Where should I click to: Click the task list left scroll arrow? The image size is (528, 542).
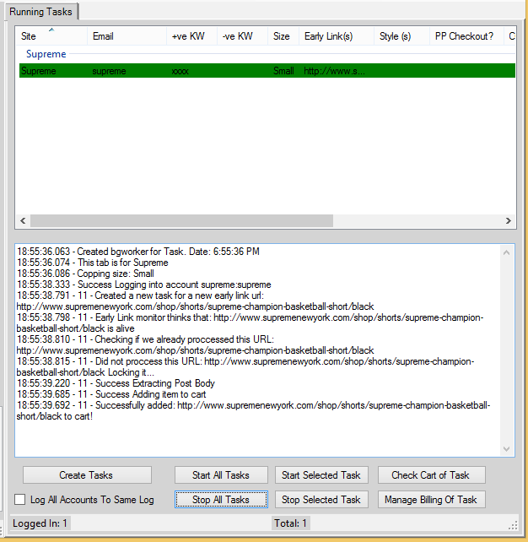(23, 220)
